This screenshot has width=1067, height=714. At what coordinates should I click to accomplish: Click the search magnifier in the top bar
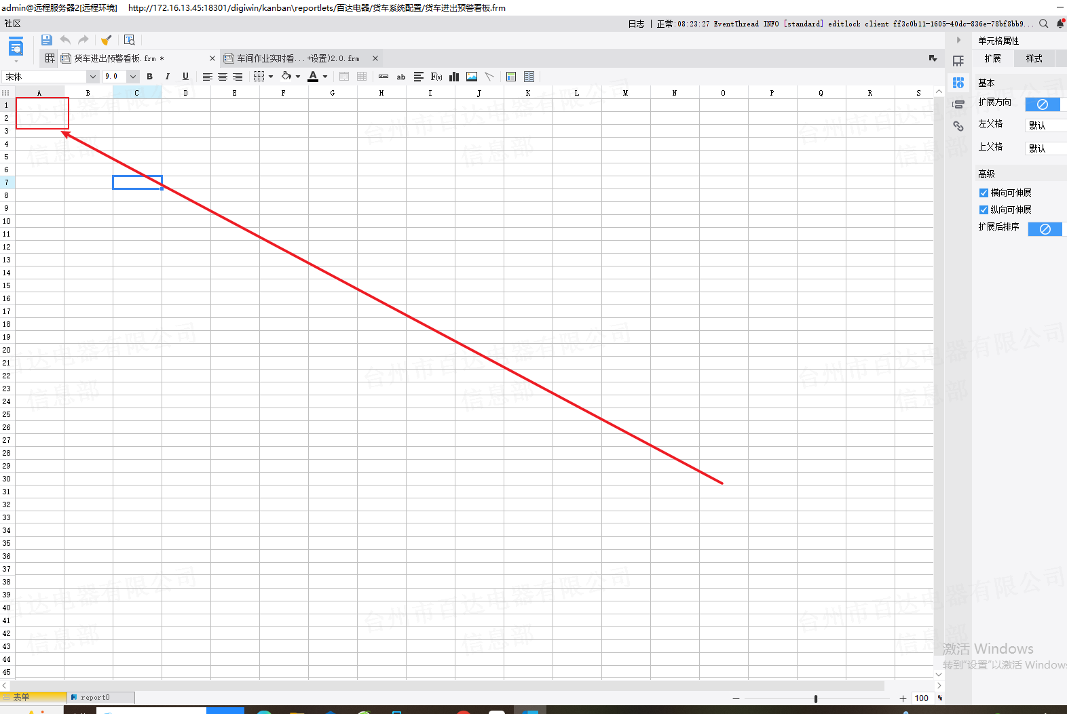[1044, 24]
